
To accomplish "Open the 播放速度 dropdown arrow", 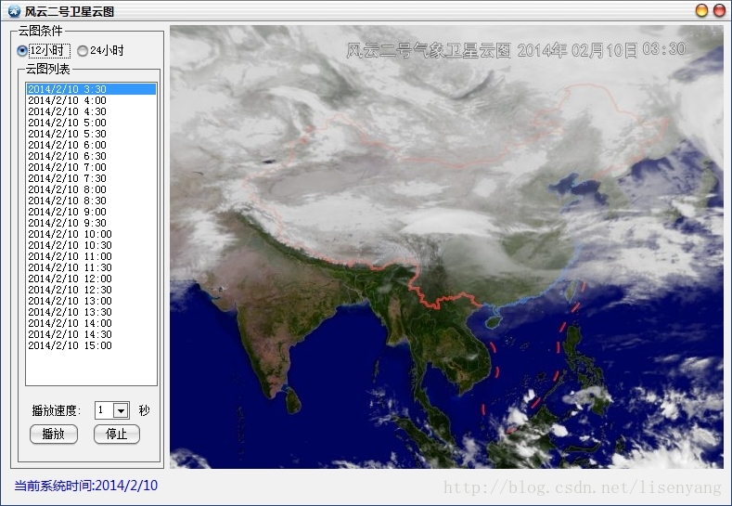I will [x=121, y=410].
